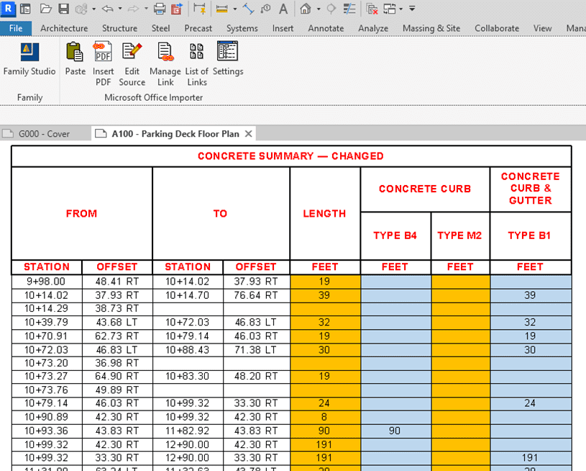This screenshot has width=586, height=471.
Task: Open Family Studio tool
Action: pyautogui.click(x=29, y=59)
